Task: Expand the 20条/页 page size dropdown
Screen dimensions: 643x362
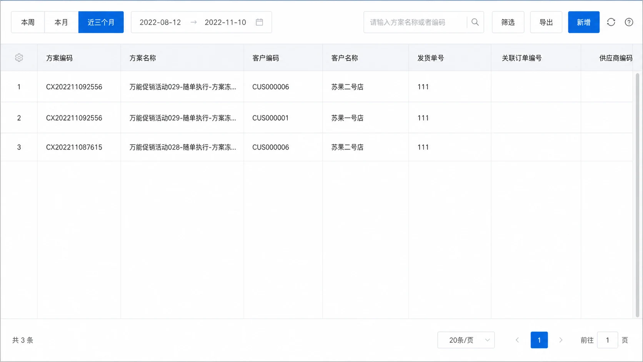Action: pos(466,340)
